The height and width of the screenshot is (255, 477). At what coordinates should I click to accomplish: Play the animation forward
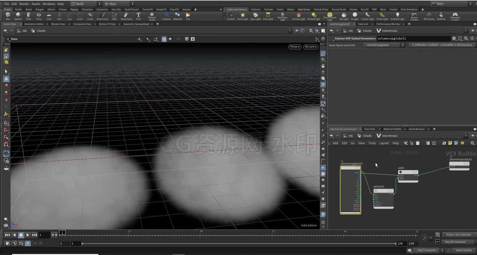coord(28,235)
